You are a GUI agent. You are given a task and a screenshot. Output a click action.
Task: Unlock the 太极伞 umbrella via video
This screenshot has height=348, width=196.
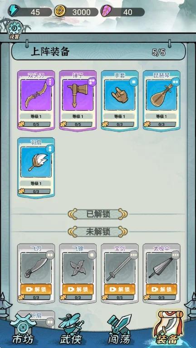point(162,289)
